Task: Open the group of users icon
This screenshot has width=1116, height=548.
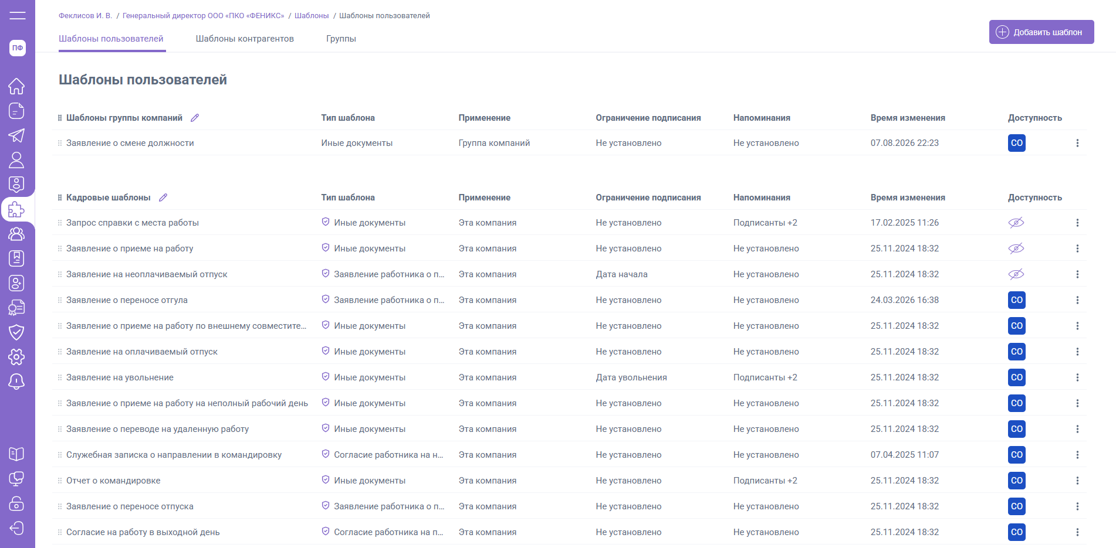Action: [x=16, y=234]
